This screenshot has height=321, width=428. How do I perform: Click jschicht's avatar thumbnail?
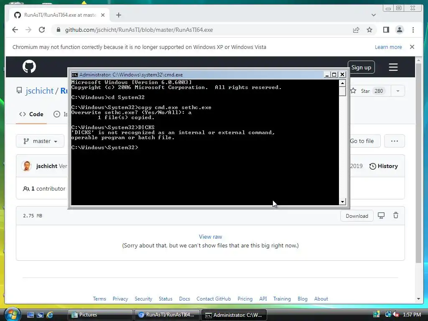[x=26, y=166]
